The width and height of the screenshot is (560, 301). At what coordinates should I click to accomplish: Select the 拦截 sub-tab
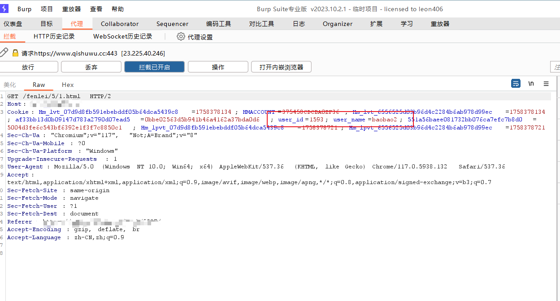(9, 36)
